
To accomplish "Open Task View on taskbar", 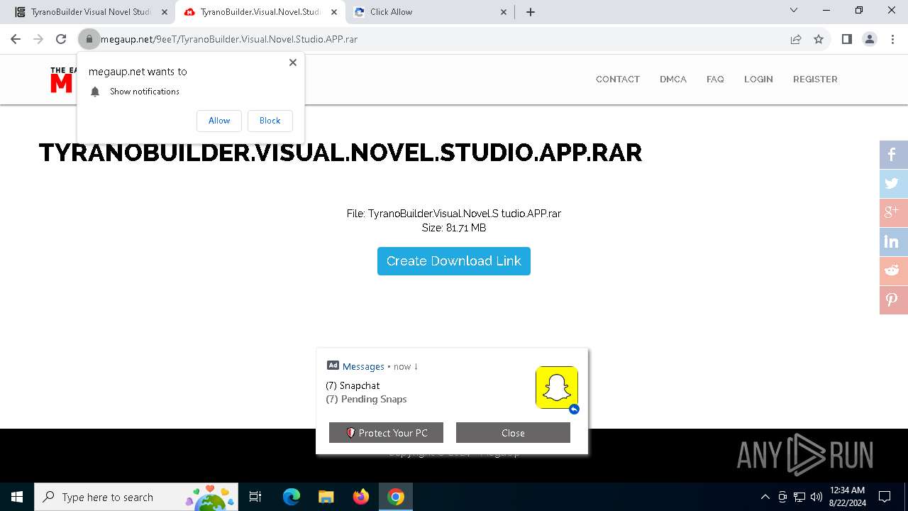I will coord(255,497).
